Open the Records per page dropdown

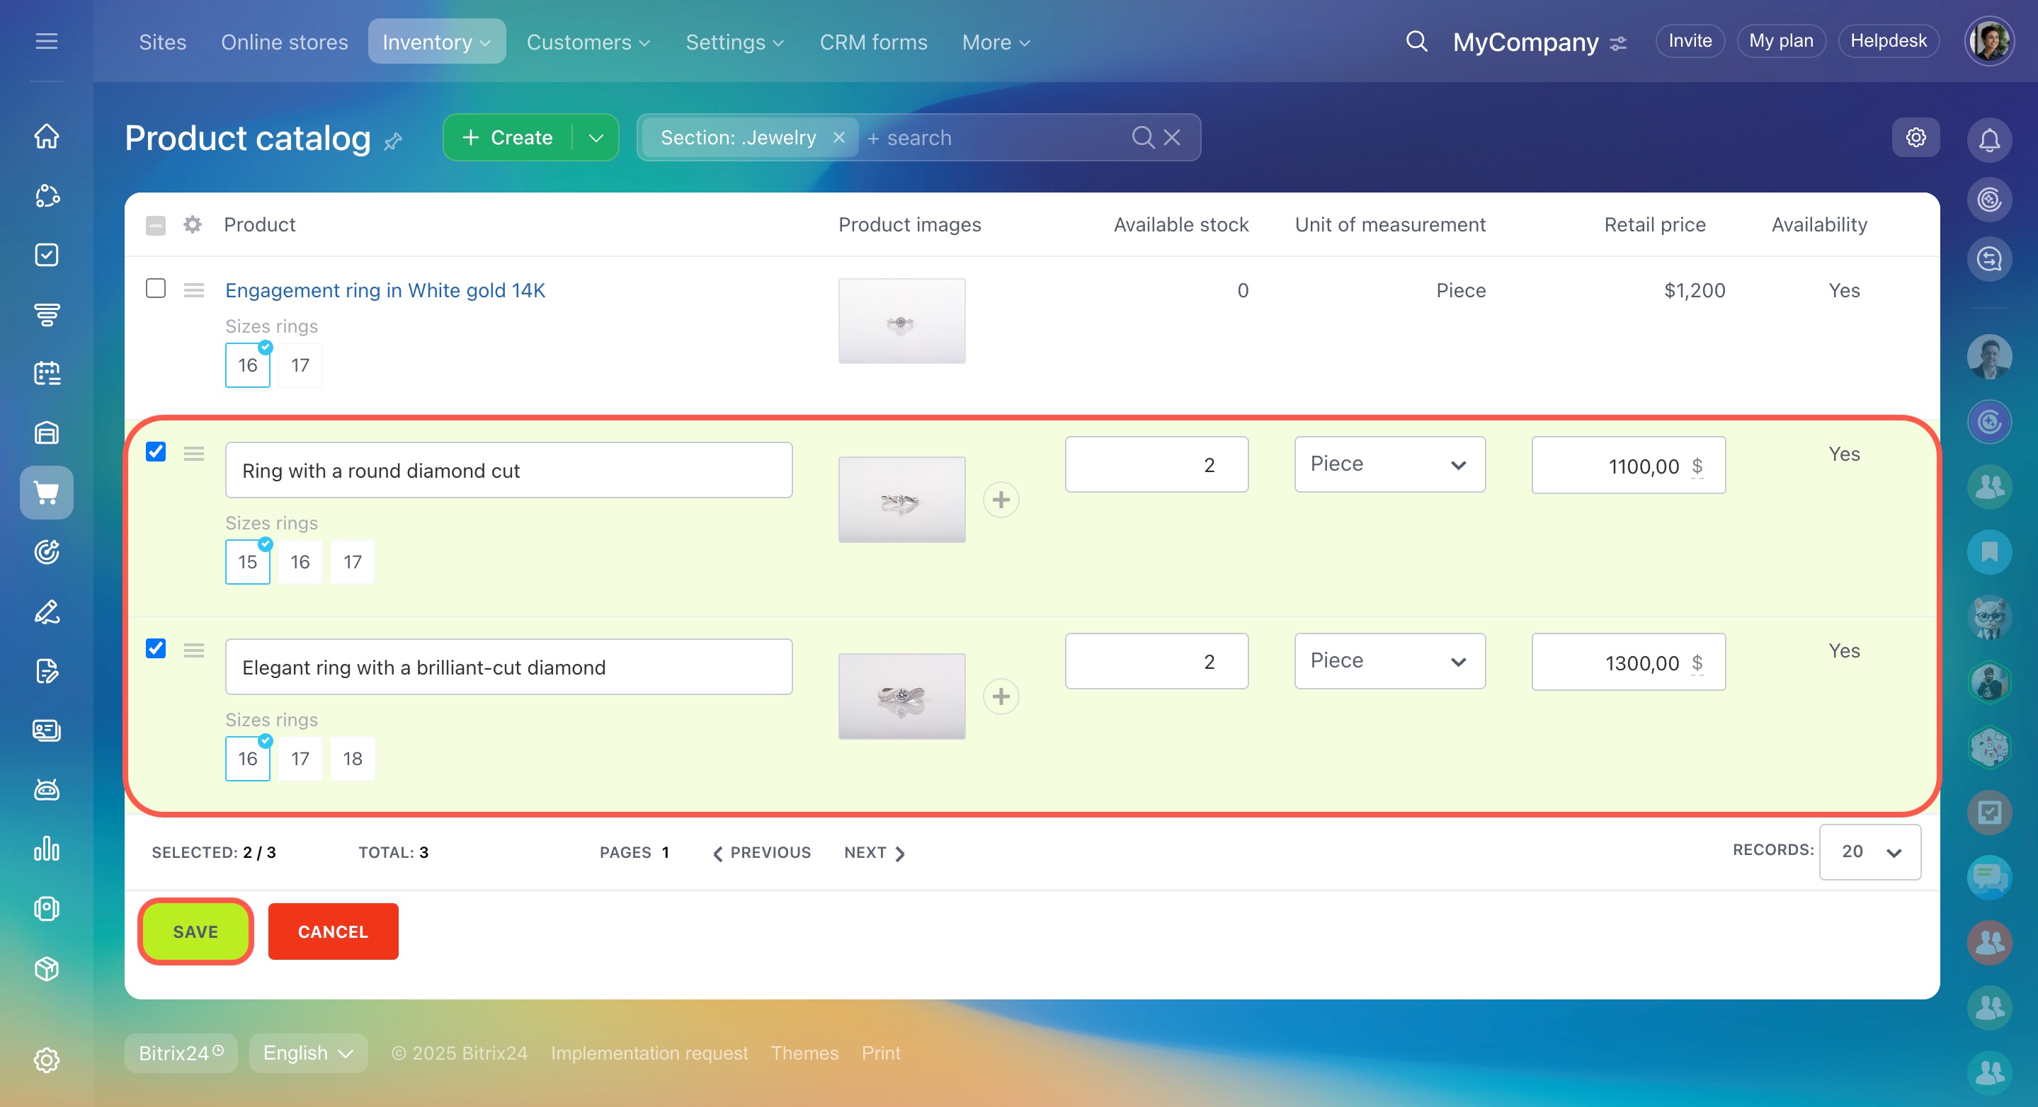click(1869, 851)
